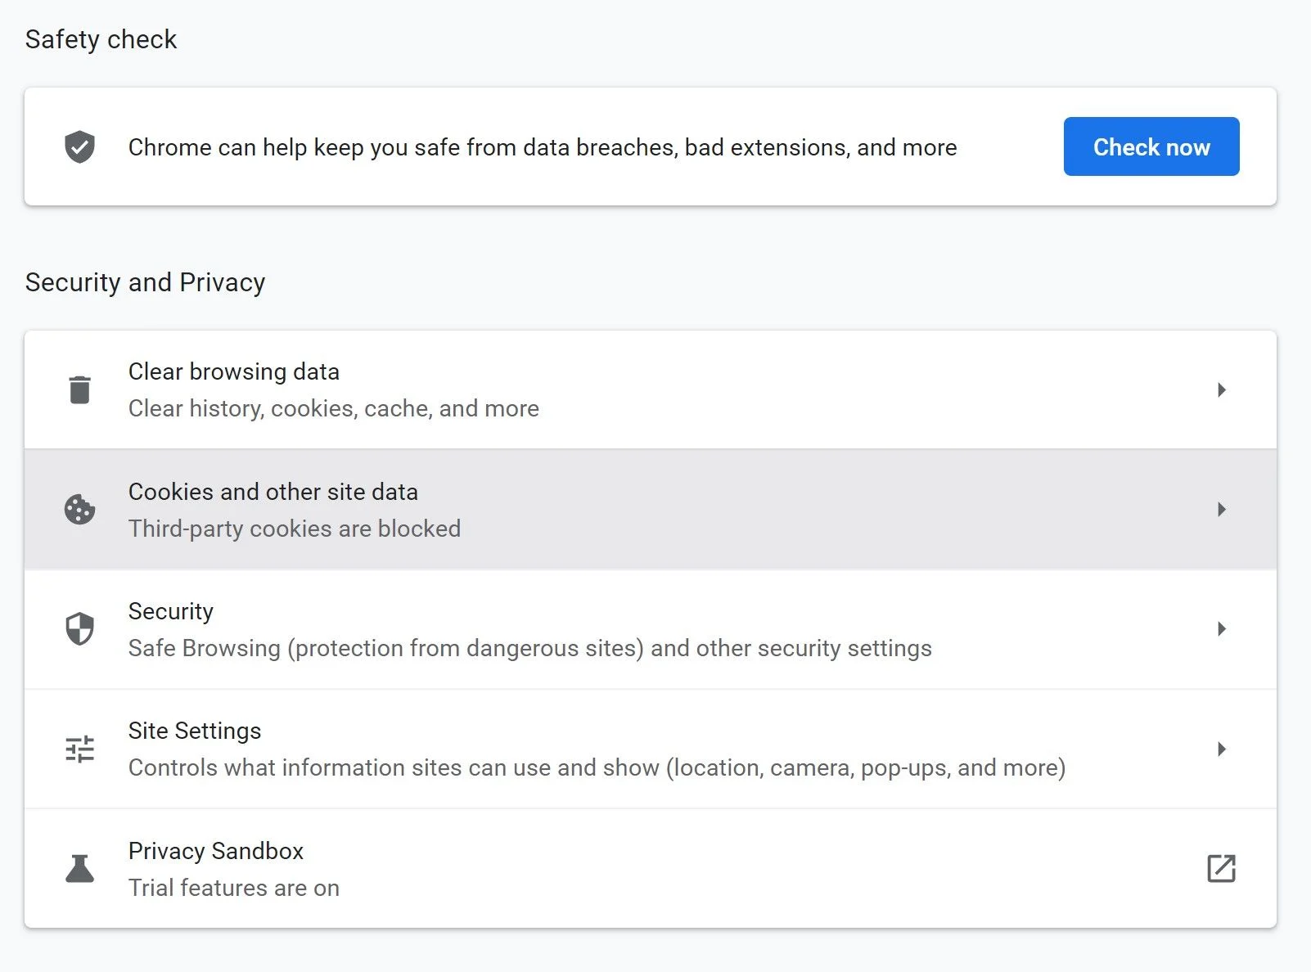Image resolution: width=1311 pixels, height=972 pixels.
Task: Expand Site Settings with its right arrow
Action: (1221, 749)
